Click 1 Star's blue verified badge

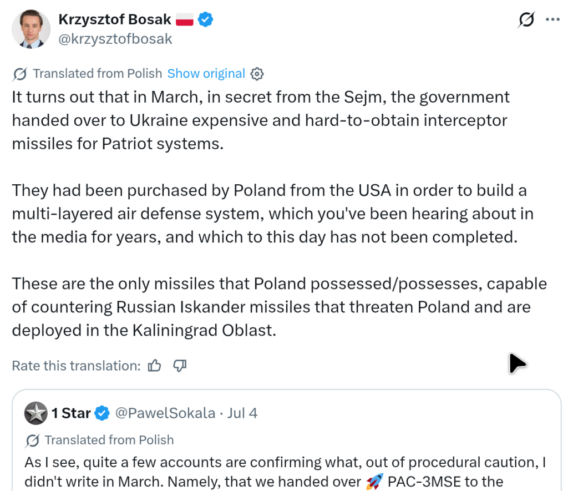click(x=102, y=413)
